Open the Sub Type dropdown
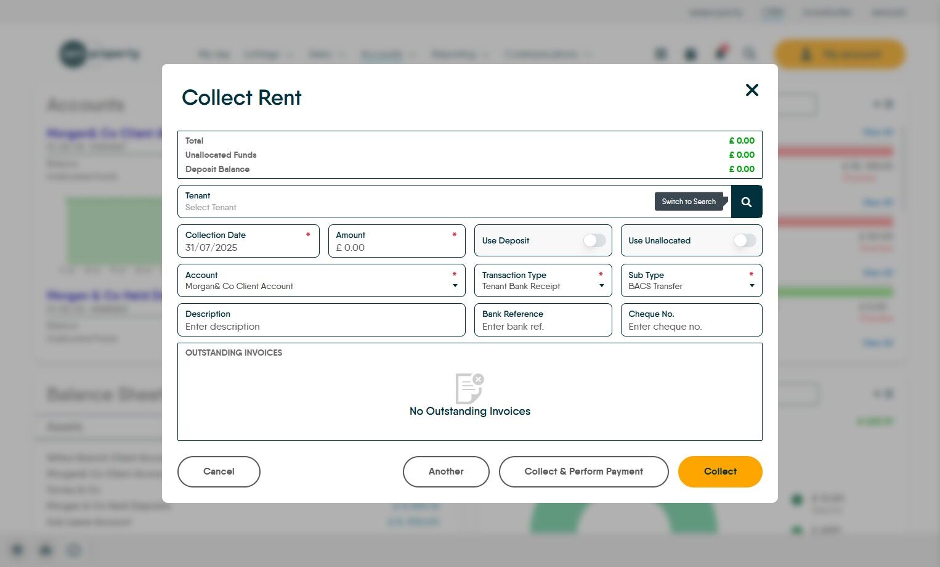The height and width of the screenshot is (567, 940). tap(691, 280)
